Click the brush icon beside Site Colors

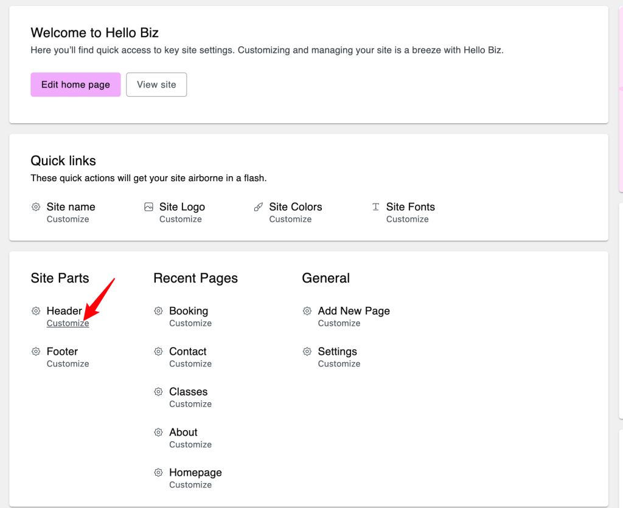point(258,207)
